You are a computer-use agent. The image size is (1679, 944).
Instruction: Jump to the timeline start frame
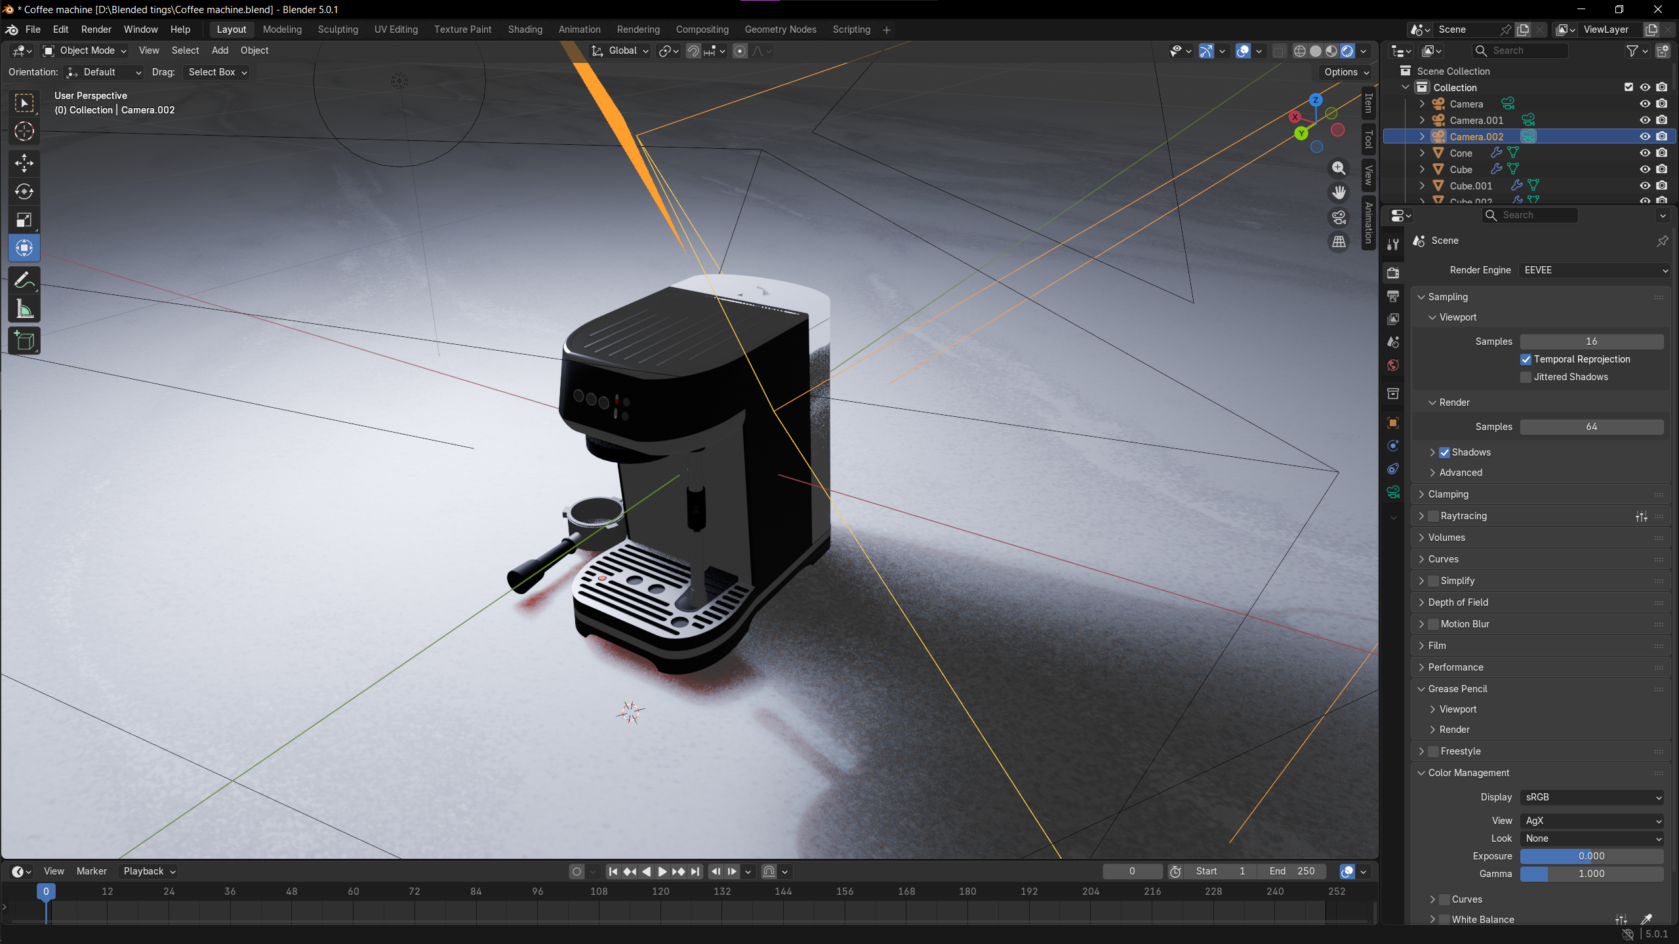coord(613,871)
